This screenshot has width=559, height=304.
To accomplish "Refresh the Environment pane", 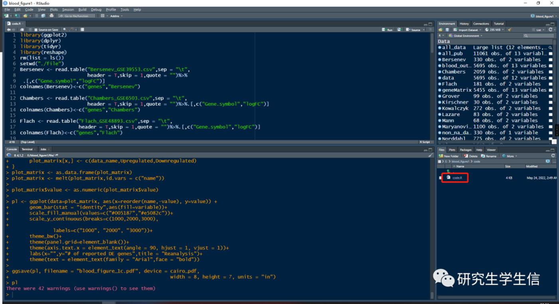I will pos(550,30).
